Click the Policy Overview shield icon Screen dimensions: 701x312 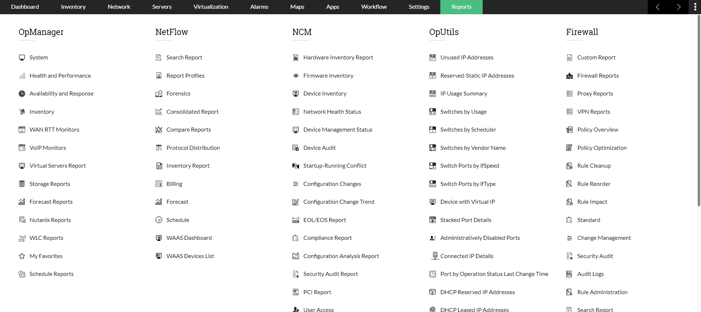pyautogui.click(x=570, y=130)
